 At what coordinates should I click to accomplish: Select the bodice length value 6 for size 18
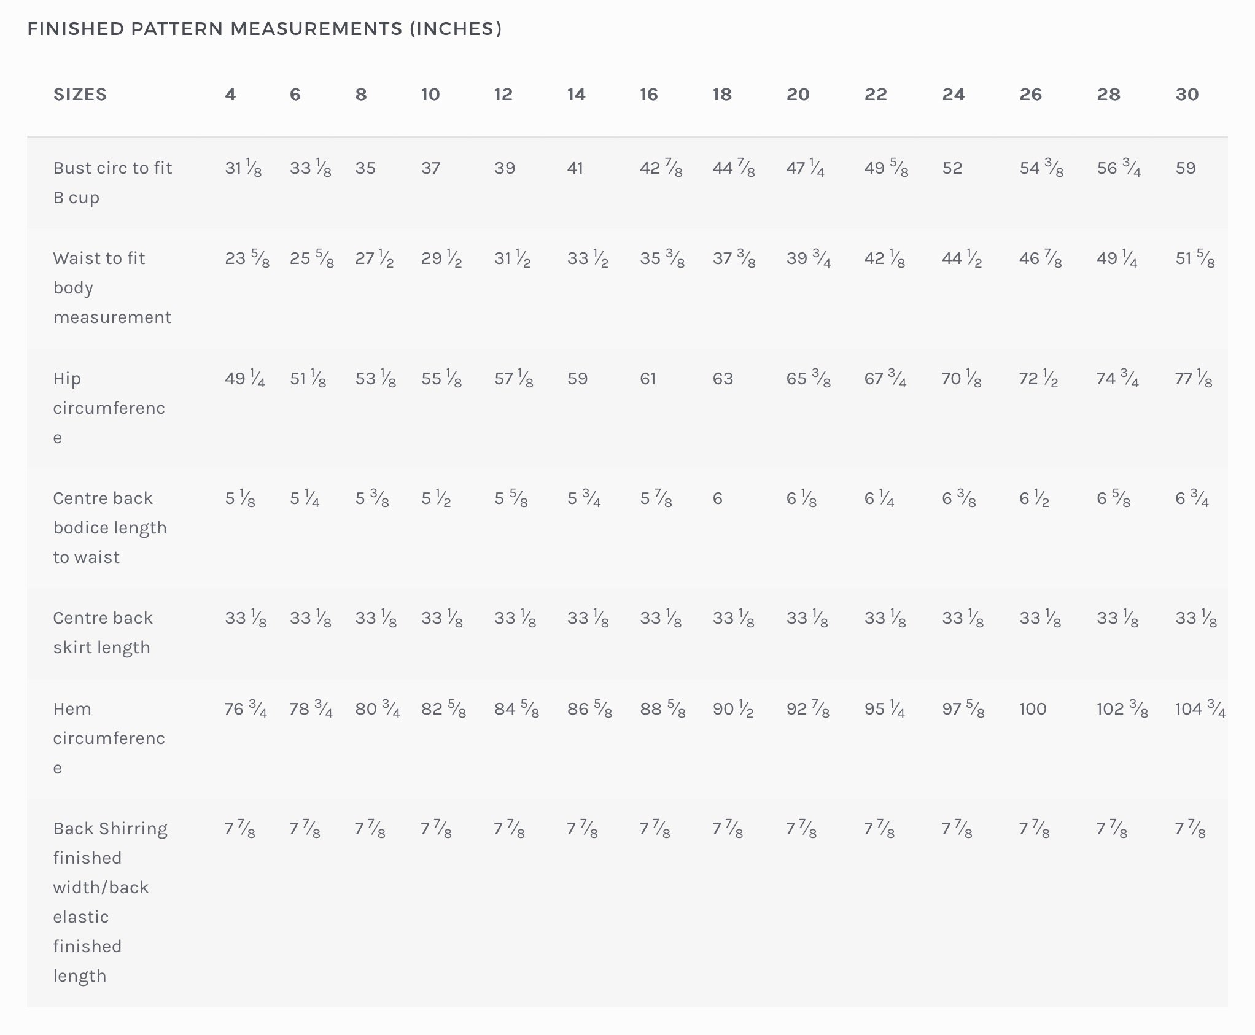pos(717,498)
